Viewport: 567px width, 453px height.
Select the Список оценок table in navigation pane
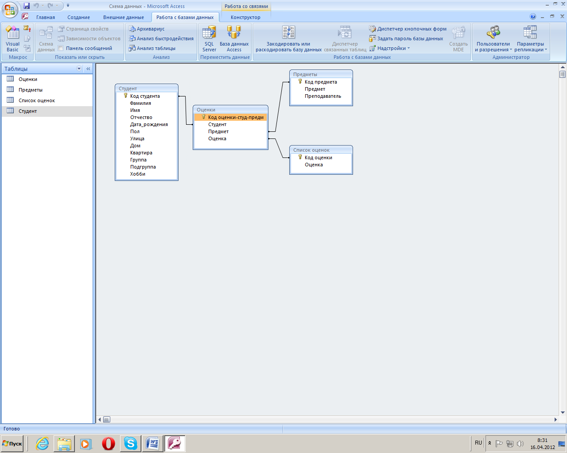click(x=47, y=100)
